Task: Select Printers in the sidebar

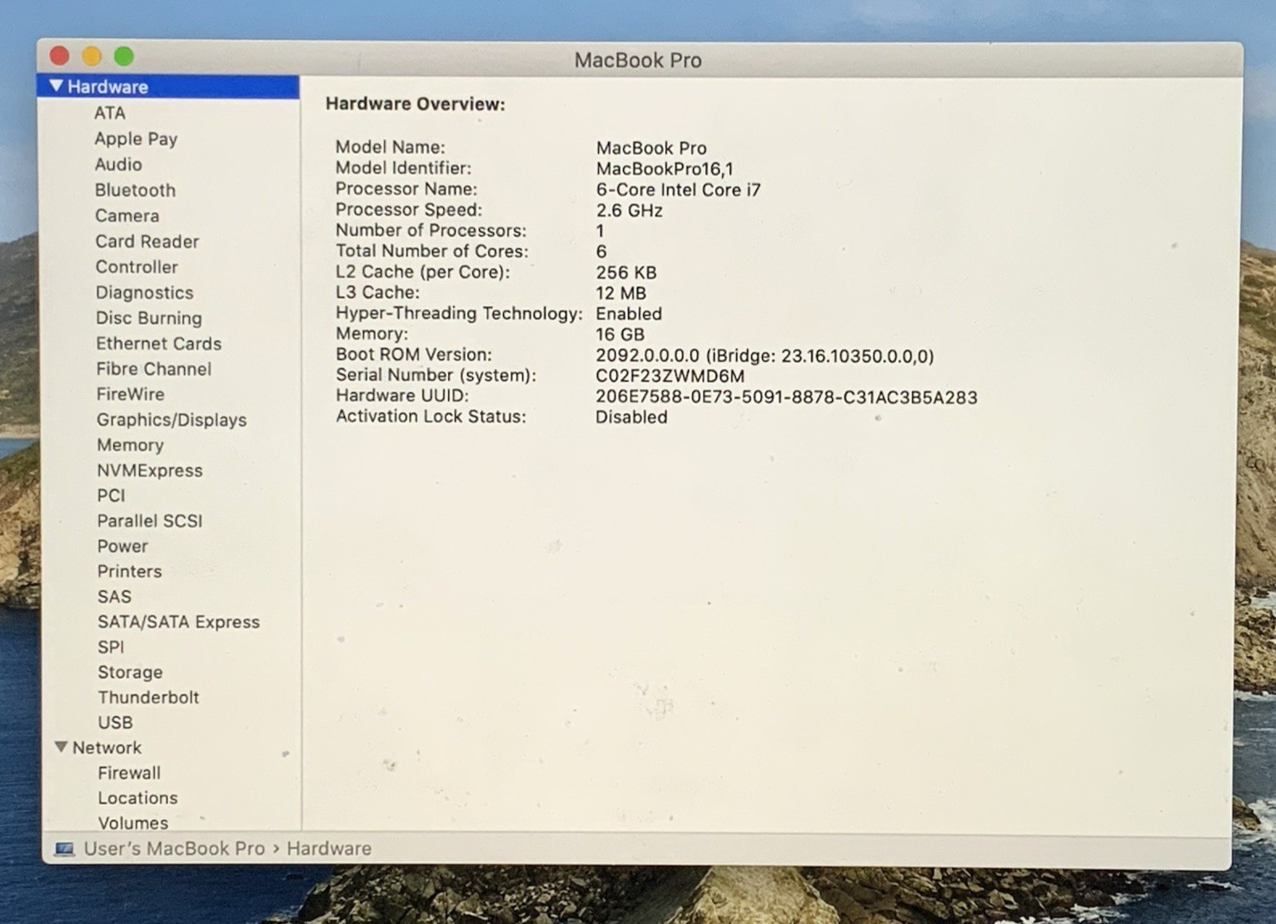Action: click(x=129, y=572)
